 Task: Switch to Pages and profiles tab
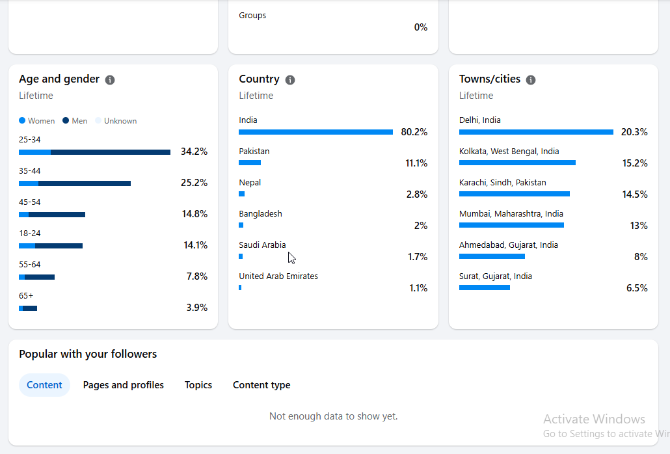coord(123,385)
